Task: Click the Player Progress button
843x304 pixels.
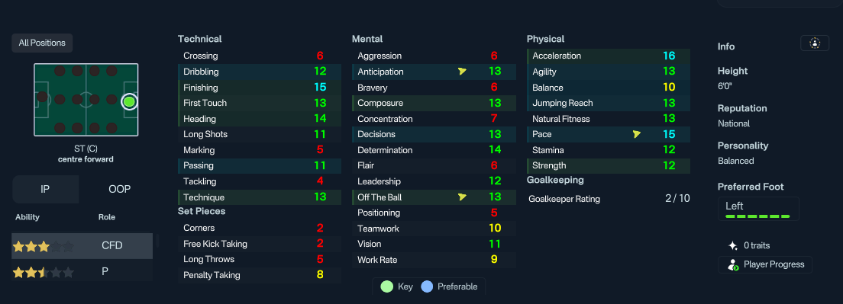Action: pyautogui.click(x=764, y=264)
